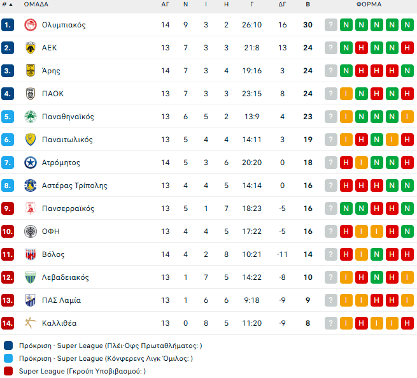Open the Πανσερραϊκός team page
Screen dimensions: 417x378
pos(68,208)
